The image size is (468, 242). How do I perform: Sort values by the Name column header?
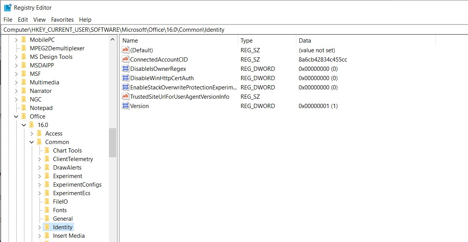pos(179,40)
